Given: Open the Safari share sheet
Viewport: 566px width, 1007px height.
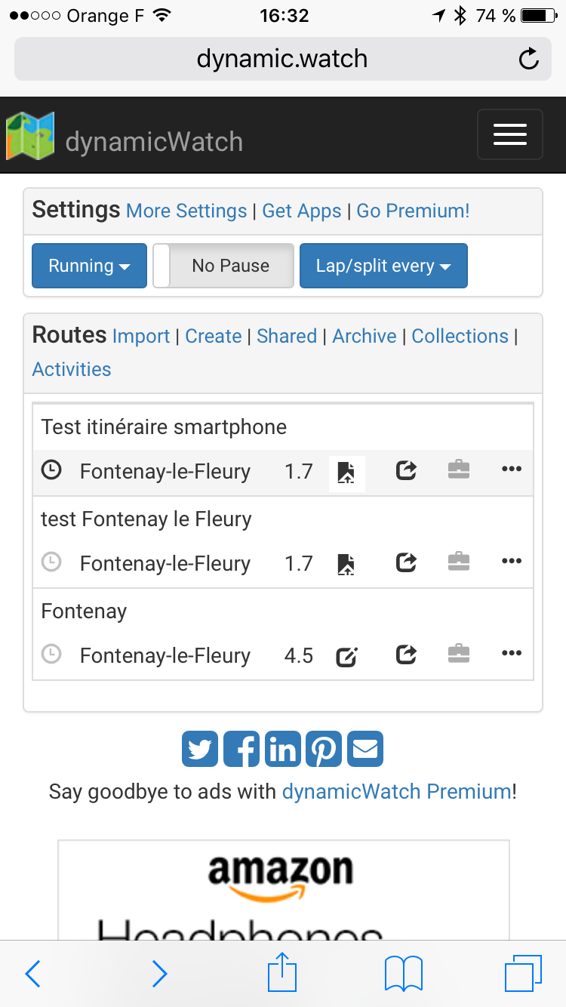Looking at the screenshot, I should (x=281, y=974).
